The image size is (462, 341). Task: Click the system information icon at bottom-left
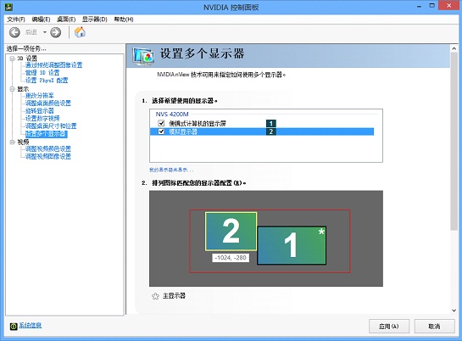[14, 327]
